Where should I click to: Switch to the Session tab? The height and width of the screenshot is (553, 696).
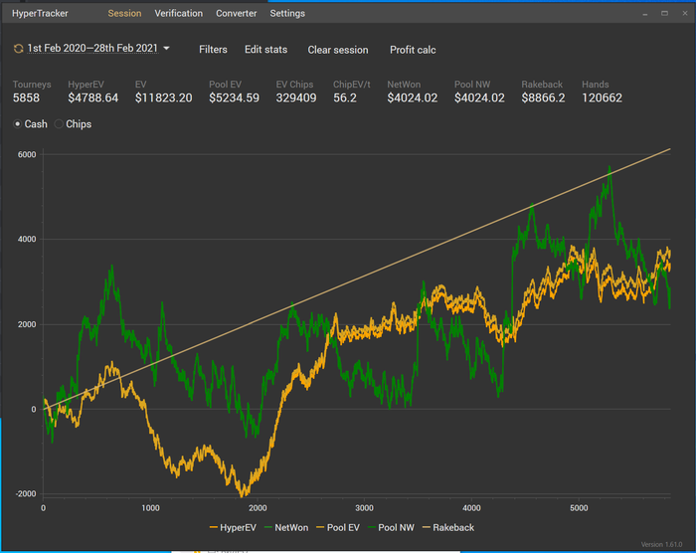click(x=124, y=13)
